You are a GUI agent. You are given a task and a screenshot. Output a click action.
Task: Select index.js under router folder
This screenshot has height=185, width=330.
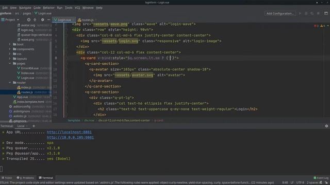[26, 87]
